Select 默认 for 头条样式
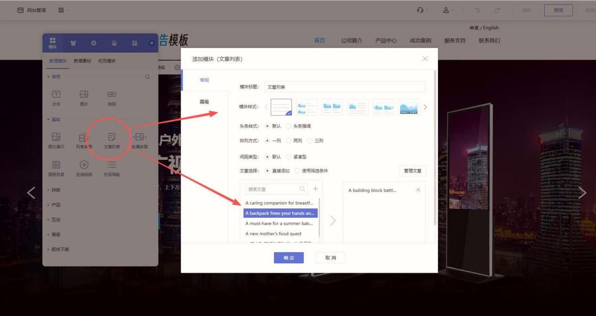The image size is (596, 316). pyautogui.click(x=273, y=126)
